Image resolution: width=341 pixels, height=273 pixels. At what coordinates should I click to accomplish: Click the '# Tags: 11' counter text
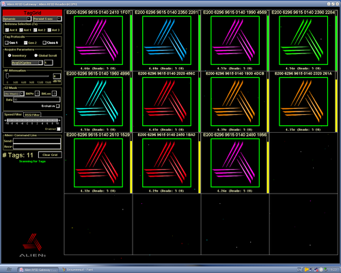(x=18, y=155)
